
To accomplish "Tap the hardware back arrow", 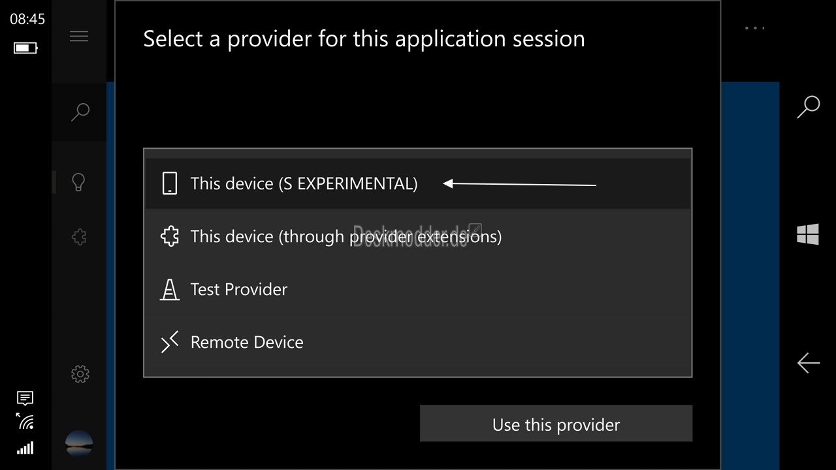I will (x=808, y=363).
